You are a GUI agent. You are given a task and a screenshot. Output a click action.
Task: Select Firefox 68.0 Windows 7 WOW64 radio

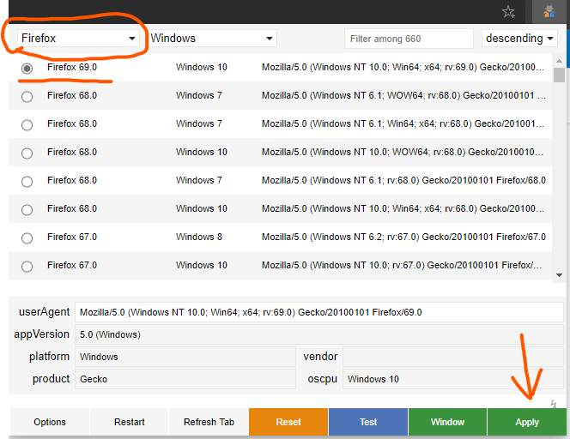[x=27, y=97]
